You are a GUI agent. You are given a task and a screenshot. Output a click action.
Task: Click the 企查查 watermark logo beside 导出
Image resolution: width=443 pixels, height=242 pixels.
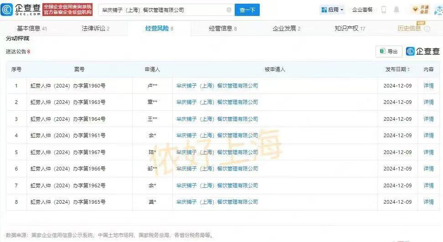tap(423, 51)
